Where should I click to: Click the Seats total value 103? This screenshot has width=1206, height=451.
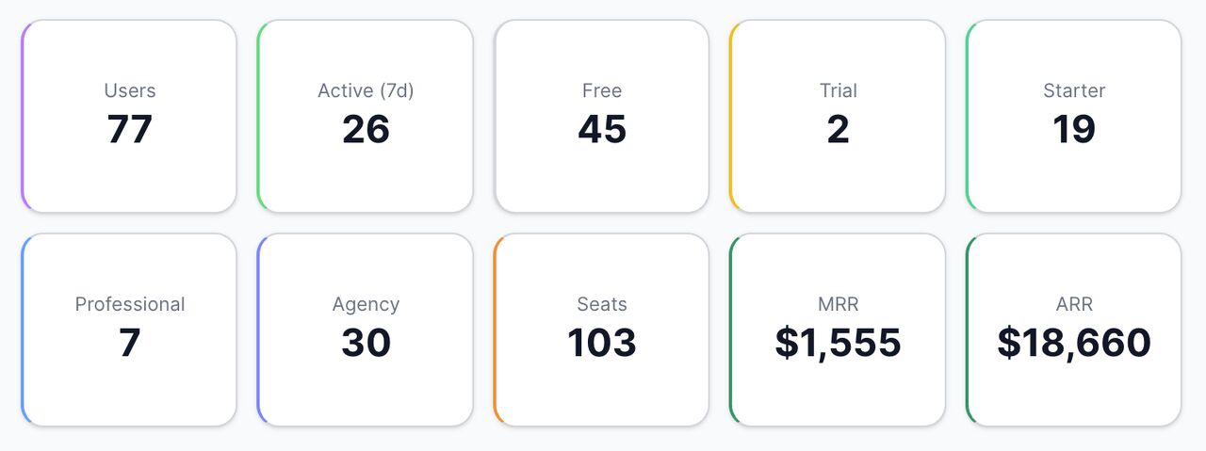[x=602, y=343]
